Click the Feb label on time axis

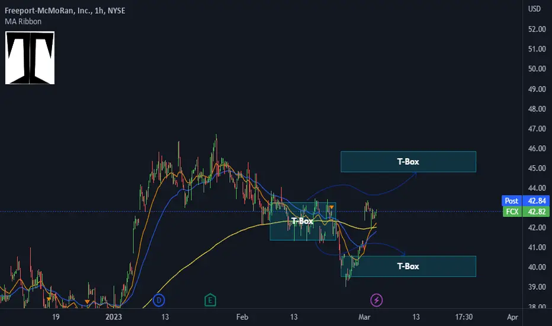tap(242, 317)
